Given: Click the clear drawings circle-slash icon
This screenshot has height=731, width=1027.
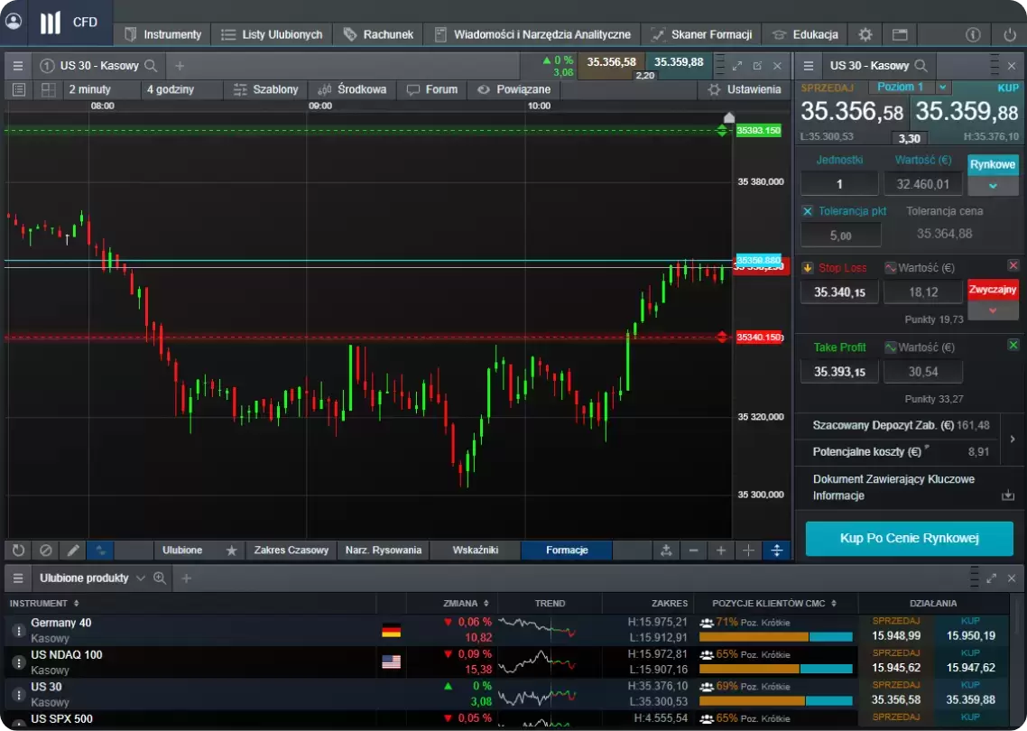Looking at the screenshot, I should (x=46, y=551).
